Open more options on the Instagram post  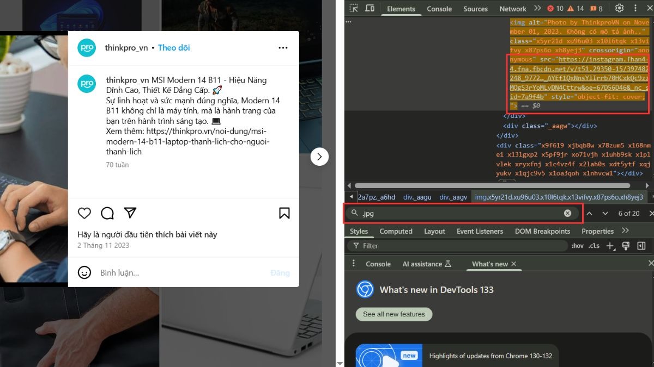[283, 48]
